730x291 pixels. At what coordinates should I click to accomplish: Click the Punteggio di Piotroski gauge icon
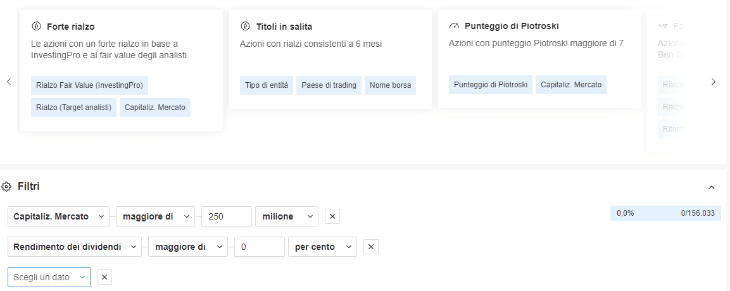click(454, 27)
